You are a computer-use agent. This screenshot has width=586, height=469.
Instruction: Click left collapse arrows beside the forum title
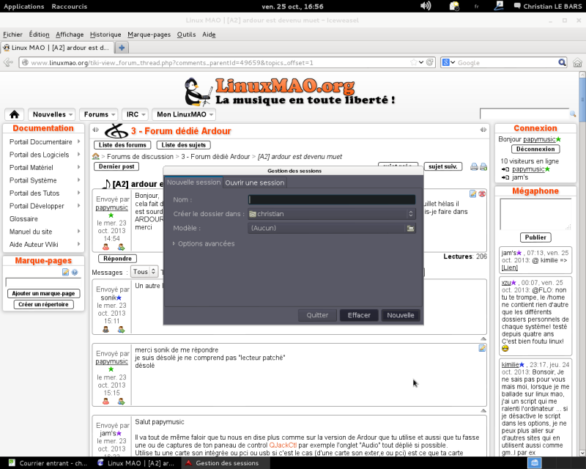tap(96, 130)
